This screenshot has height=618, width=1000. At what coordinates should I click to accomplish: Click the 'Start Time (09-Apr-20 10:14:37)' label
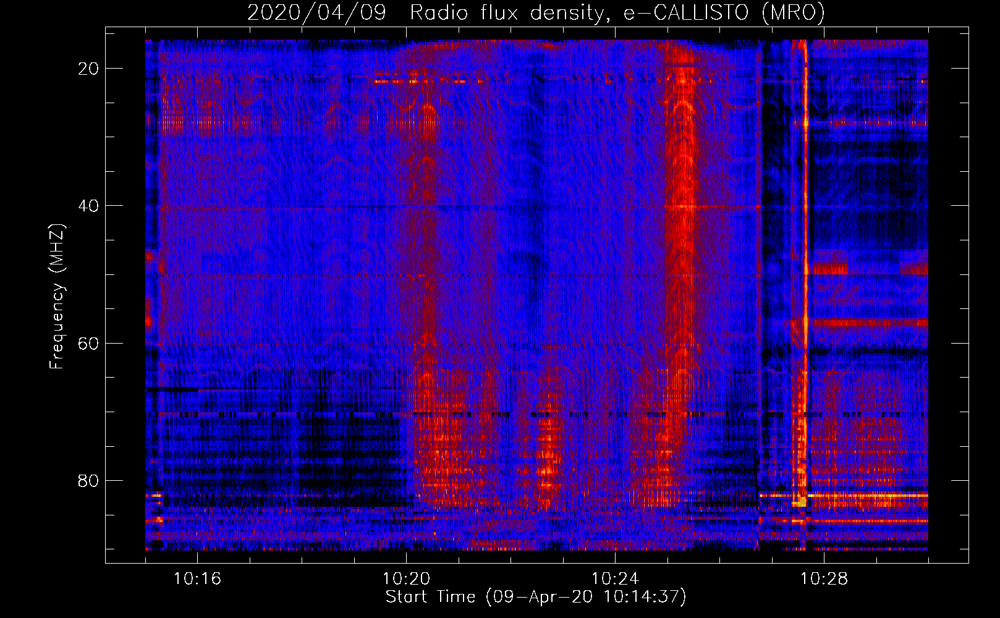536,596
